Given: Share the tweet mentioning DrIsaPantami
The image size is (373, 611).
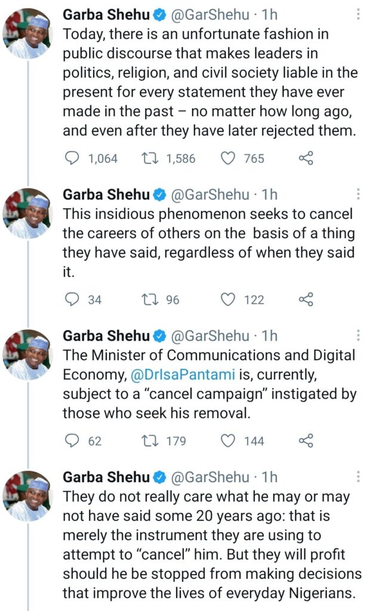Looking at the screenshot, I should pos(306,441).
